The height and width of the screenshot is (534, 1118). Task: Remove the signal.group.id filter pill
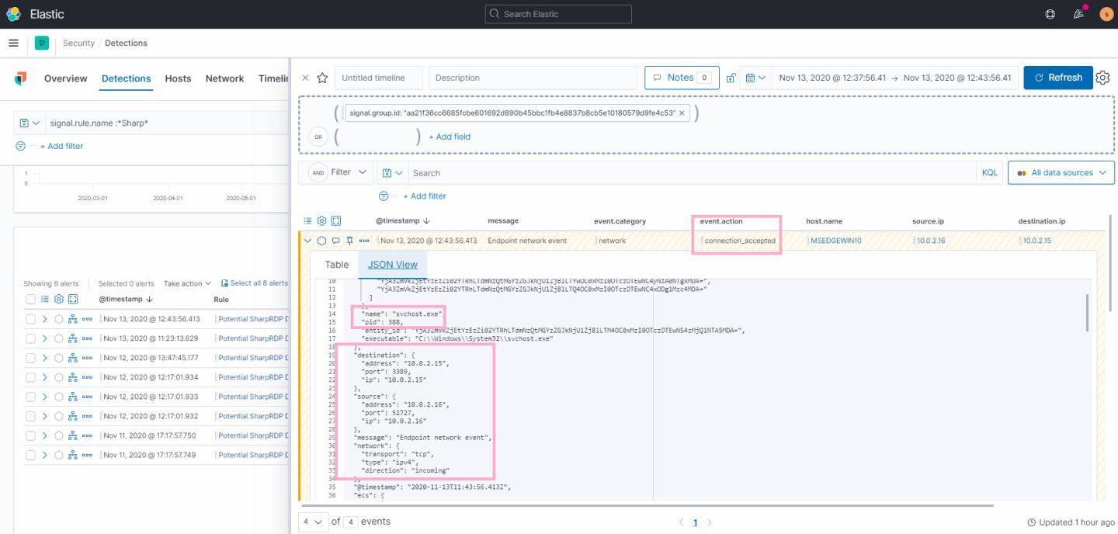681,113
